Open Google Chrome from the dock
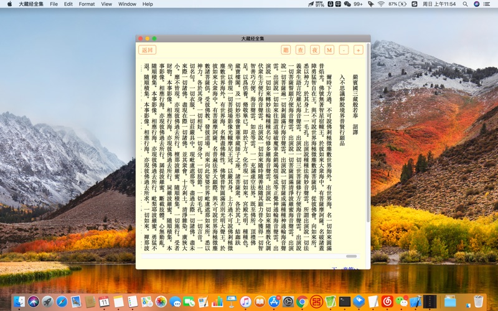 pyautogui.click(x=303, y=302)
